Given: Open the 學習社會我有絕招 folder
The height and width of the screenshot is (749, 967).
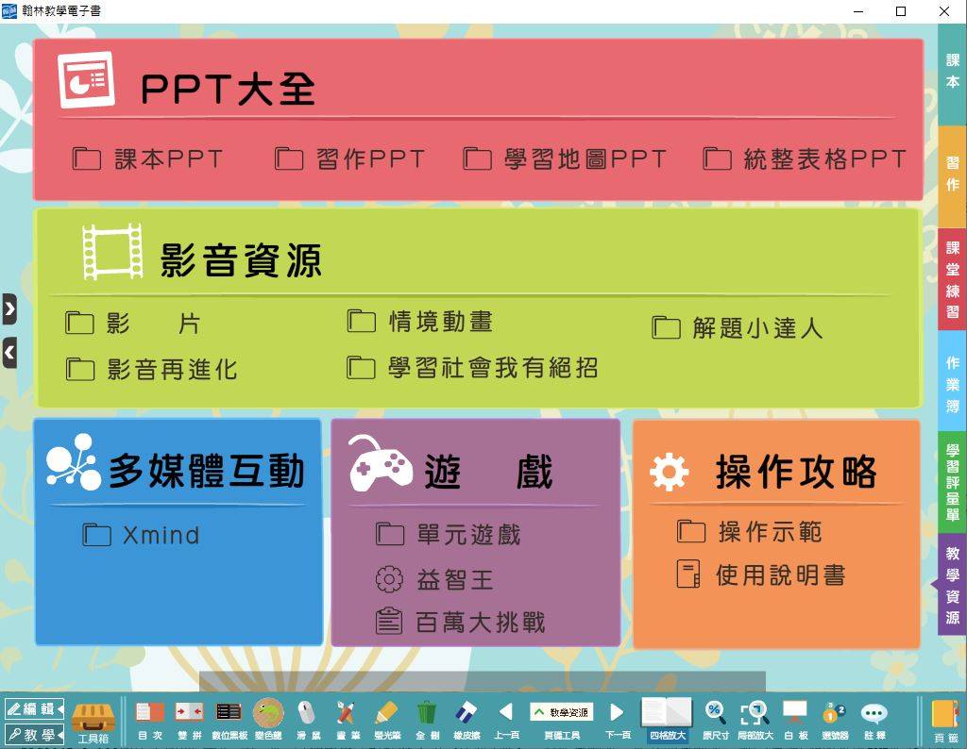Looking at the screenshot, I should tap(472, 368).
